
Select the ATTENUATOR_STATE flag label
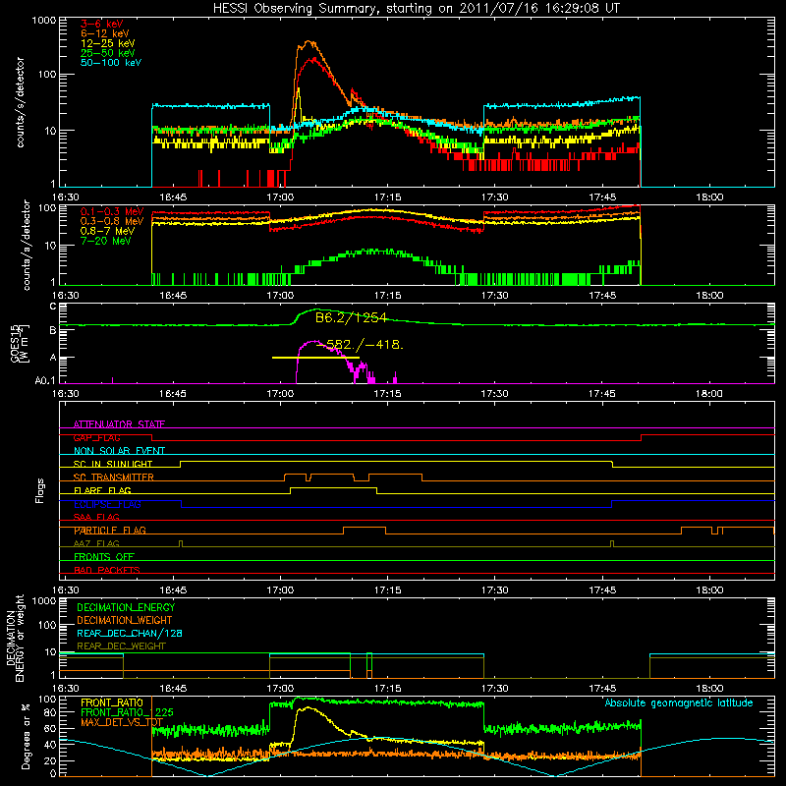[119, 424]
